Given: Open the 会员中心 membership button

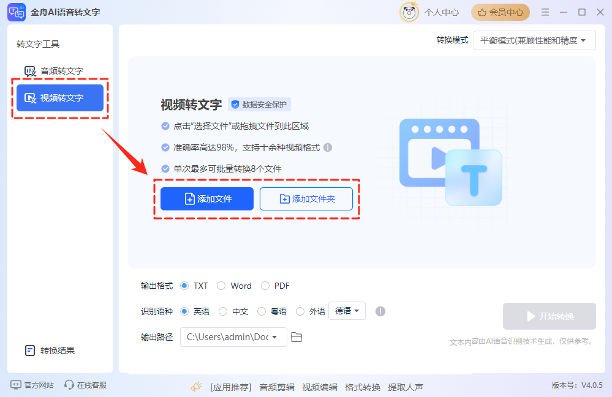Looking at the screenshot, I should (500, 12).
